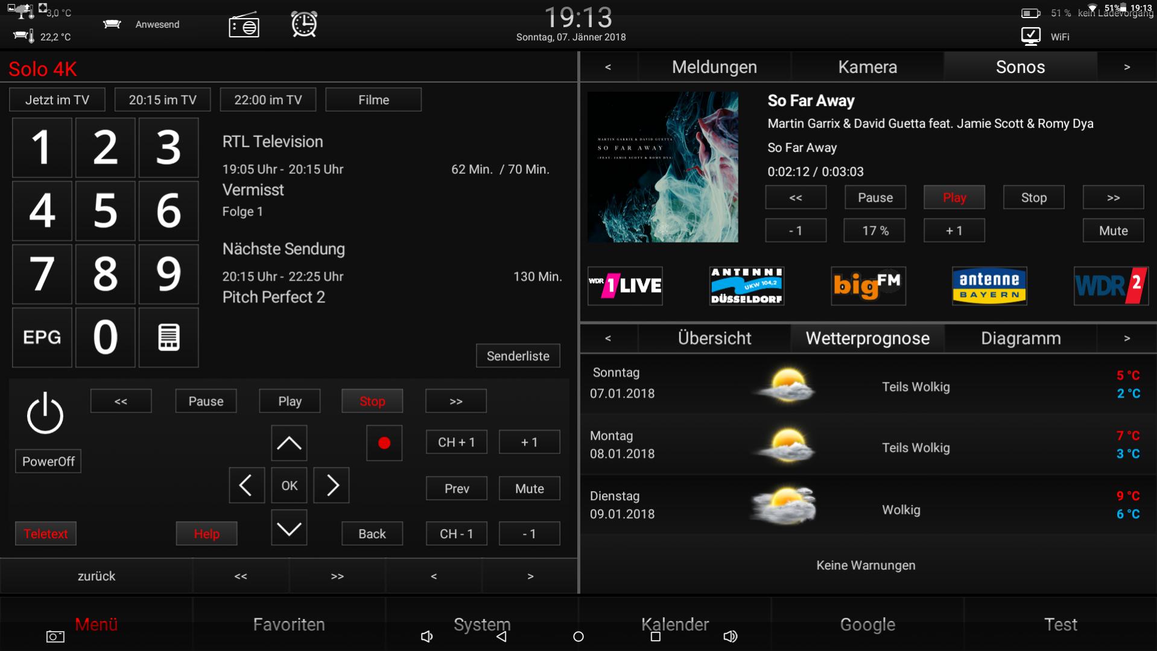Click the radio icon in top bar
The height and width of the screenshot is (651, 1157).
click(244, 25)
